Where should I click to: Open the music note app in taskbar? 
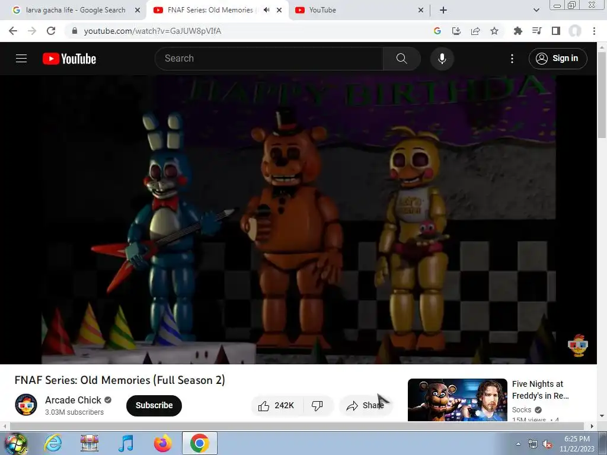click(x=126, y=443)
